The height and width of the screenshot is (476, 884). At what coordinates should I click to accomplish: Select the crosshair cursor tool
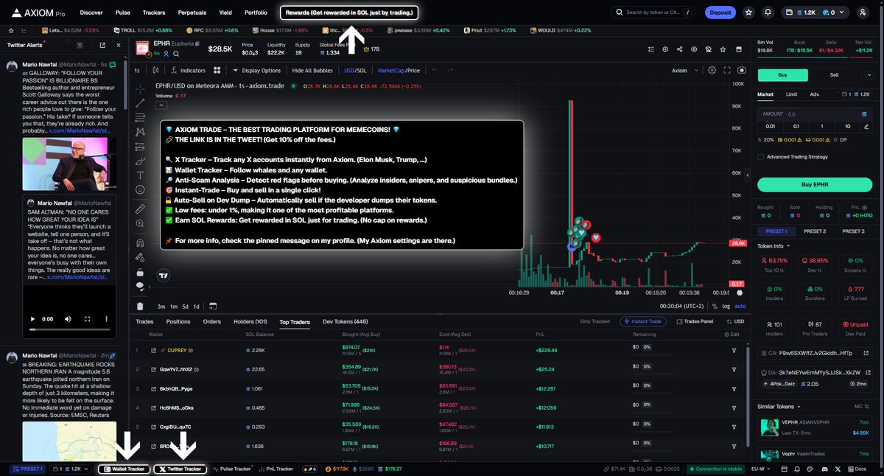coord(140,88)
